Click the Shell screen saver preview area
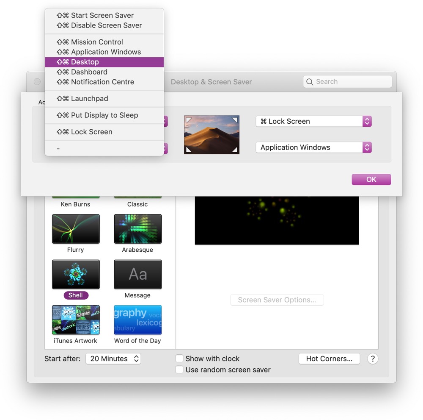The image size is (423, 420). pos(277,220)
